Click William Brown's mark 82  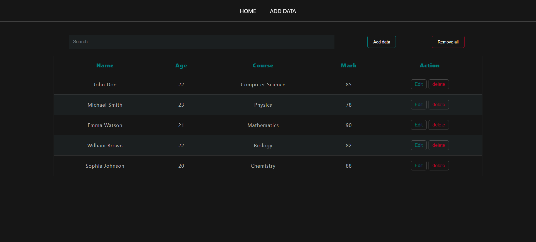[x=349, y=146]
